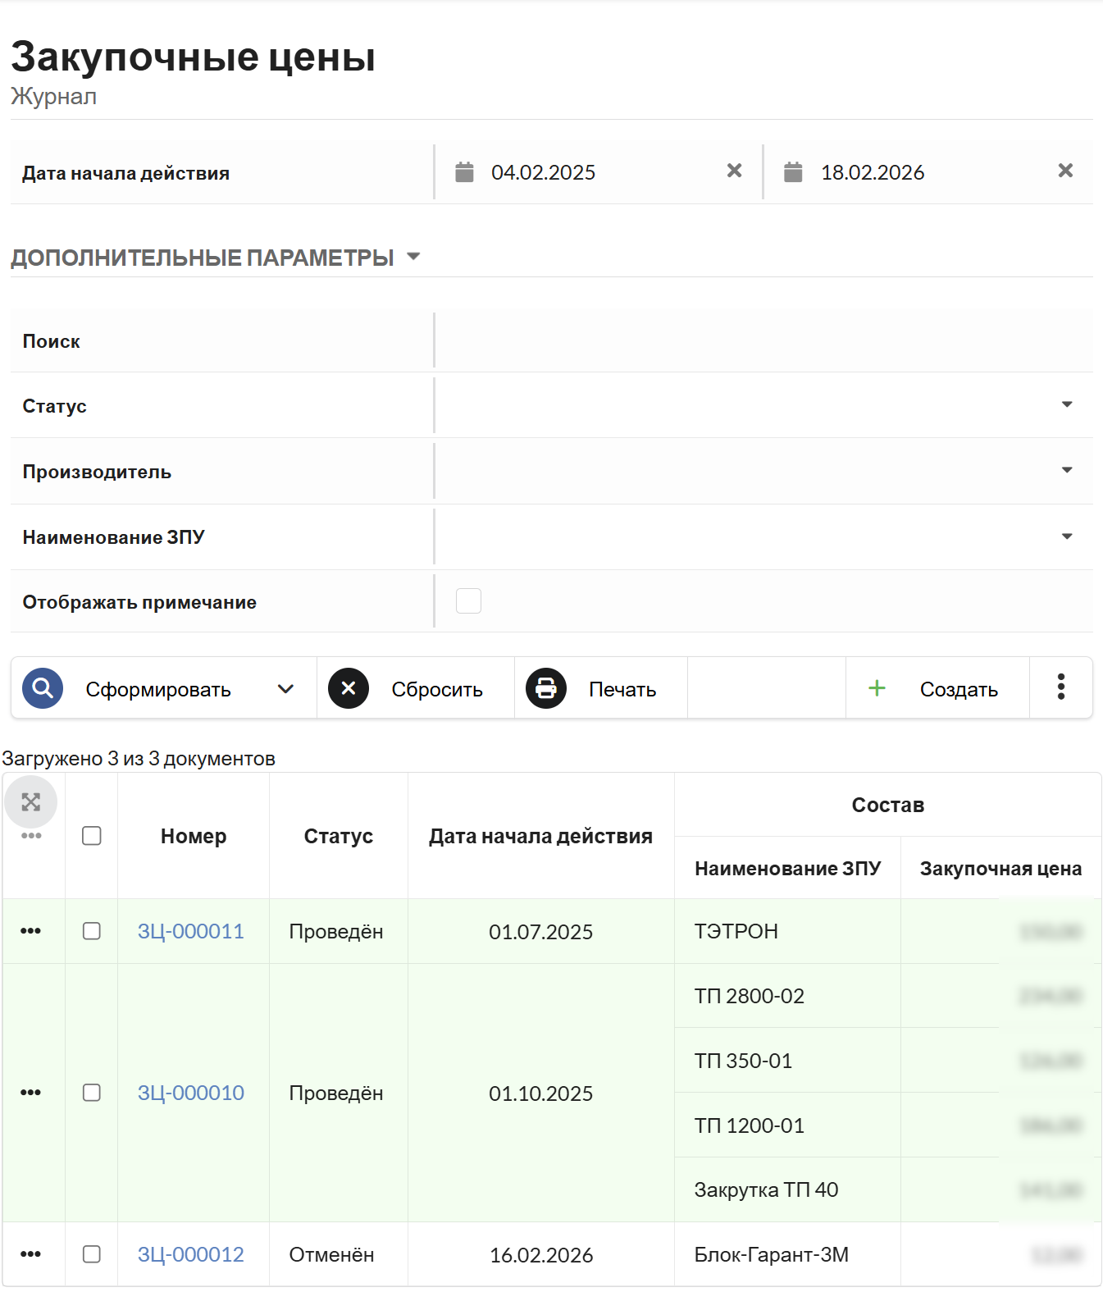Select the ЗЦ-000010 row checkbox

(92, 1093)
